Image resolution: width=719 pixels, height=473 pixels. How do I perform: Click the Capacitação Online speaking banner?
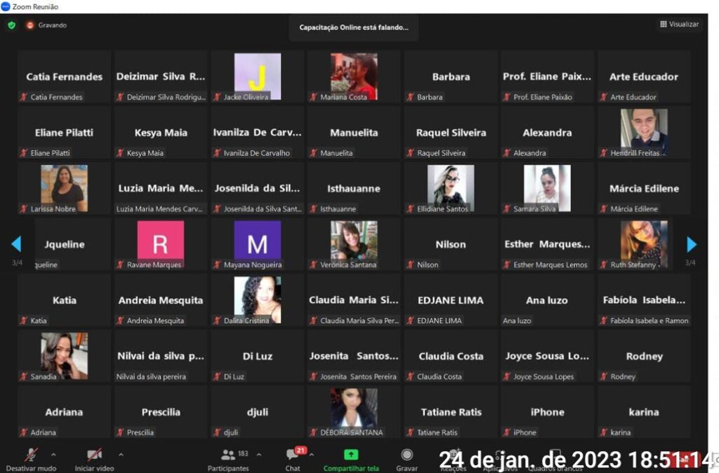pyautogui.click(x=353, y=27)
